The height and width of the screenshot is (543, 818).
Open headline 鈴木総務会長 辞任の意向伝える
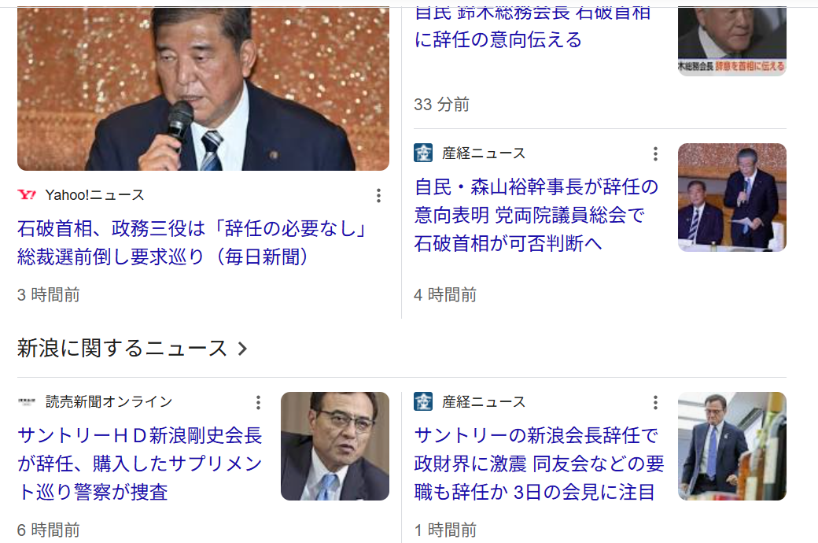pyautogui.click(x=532, y=27)
